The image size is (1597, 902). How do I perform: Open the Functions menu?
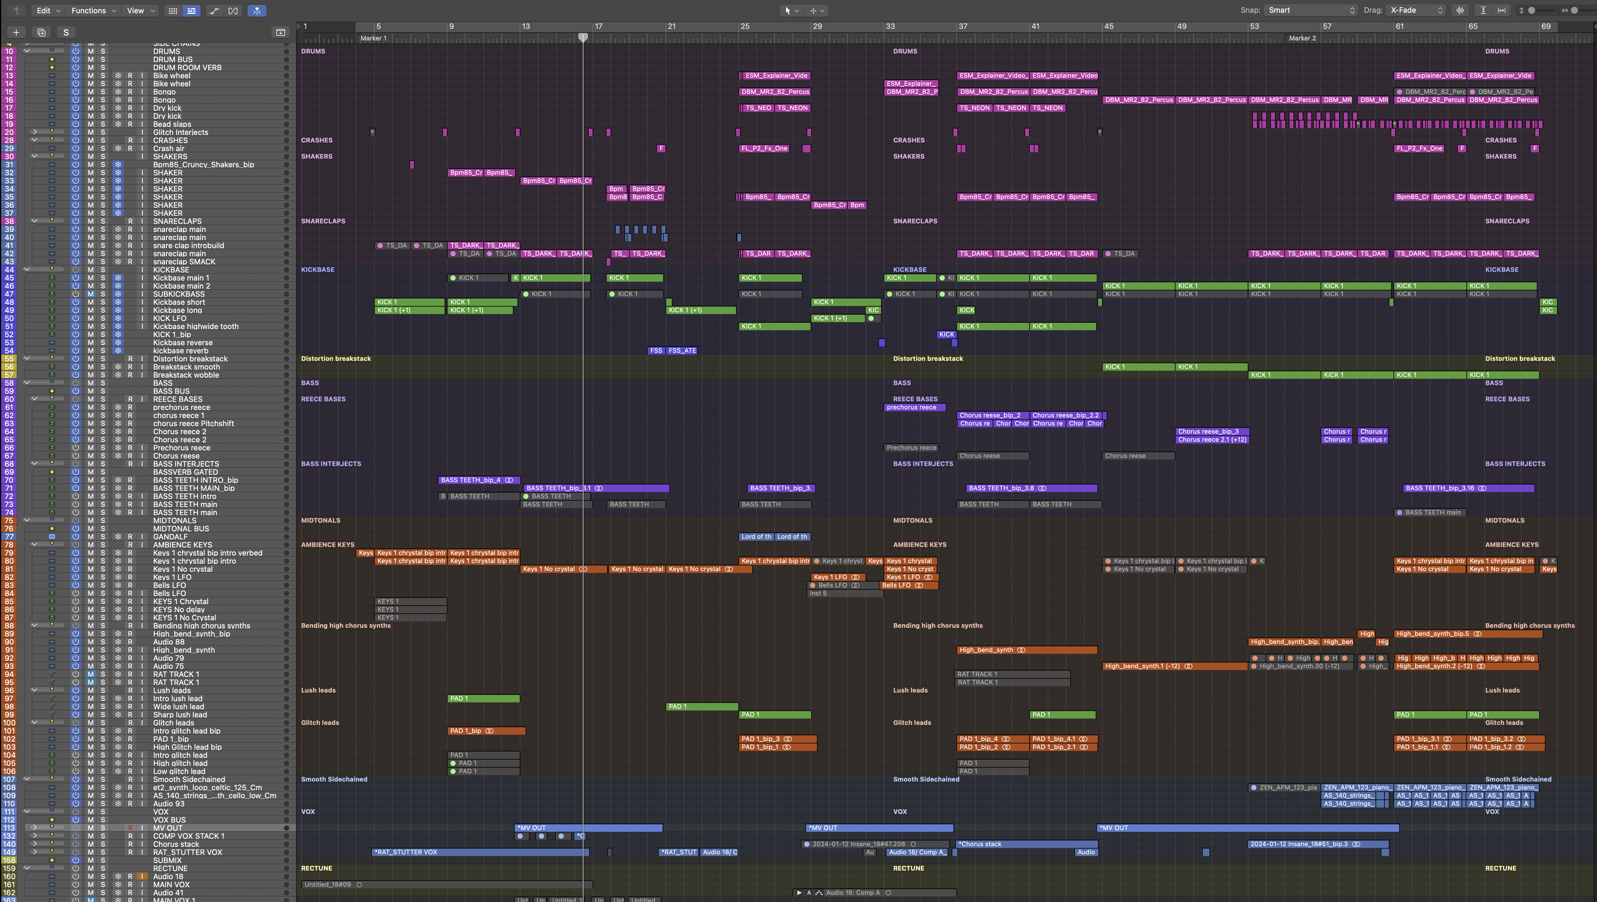(x=93, y=10)
